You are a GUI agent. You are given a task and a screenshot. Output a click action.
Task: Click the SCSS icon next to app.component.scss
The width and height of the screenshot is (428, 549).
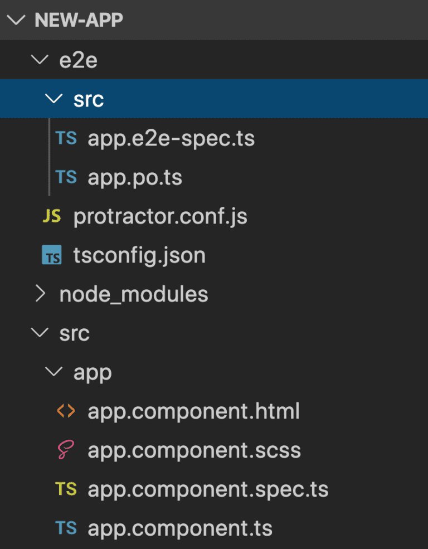coord(66,450)
